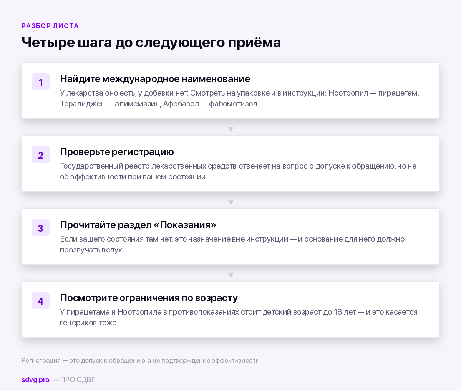The image size is (461, 391).
Task: Select the heading «Прочитайте раздел «Показания»»
Action: (x=138, y=225)
